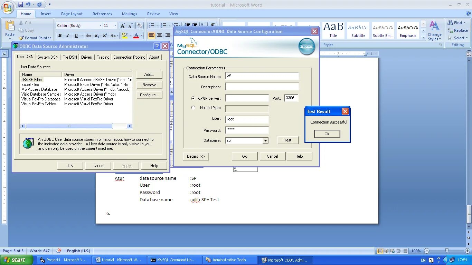Screen dimensions: 472x265
Task: Open the Database dropdown showing sp
Action: 265,141
